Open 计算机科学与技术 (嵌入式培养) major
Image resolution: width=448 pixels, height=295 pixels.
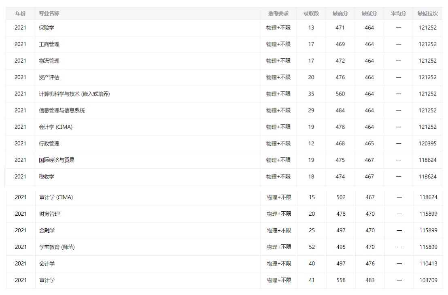pos(74,94)
